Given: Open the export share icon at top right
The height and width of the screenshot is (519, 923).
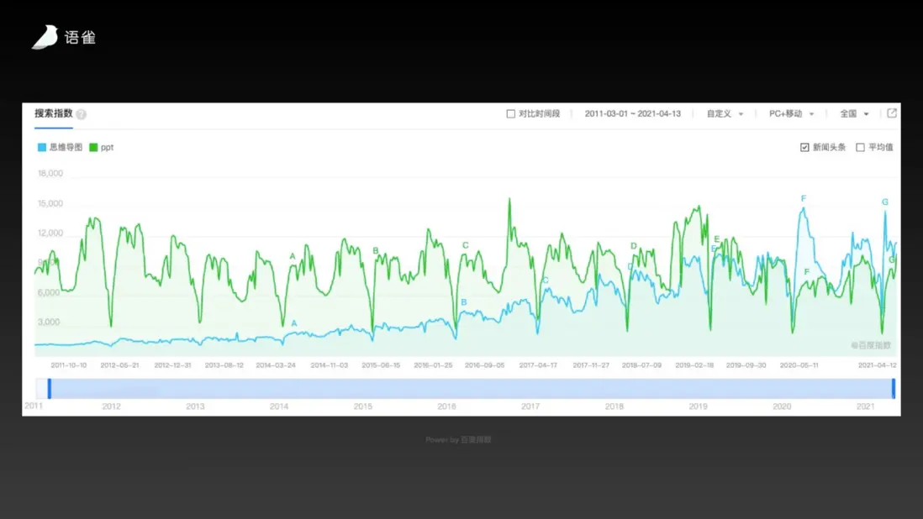Looking at the screenshot, I should [892, 113].
